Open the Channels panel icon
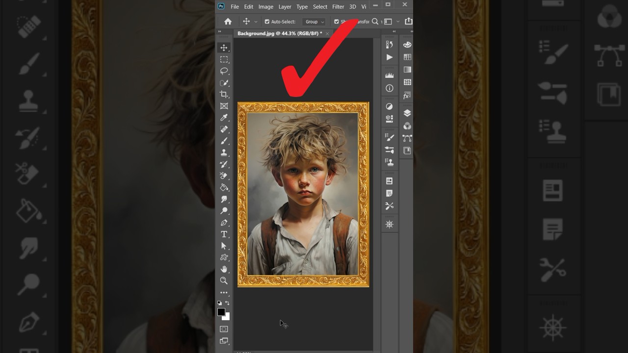Screen dimensions: 628x353 407,126
